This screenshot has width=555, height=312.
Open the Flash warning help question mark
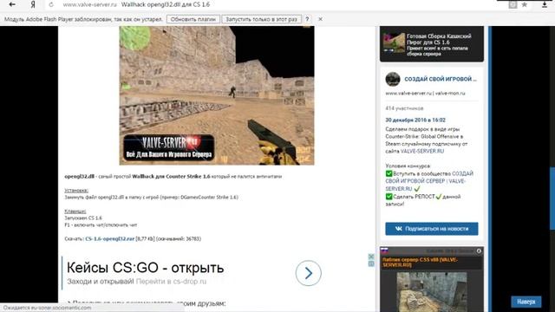307,19
